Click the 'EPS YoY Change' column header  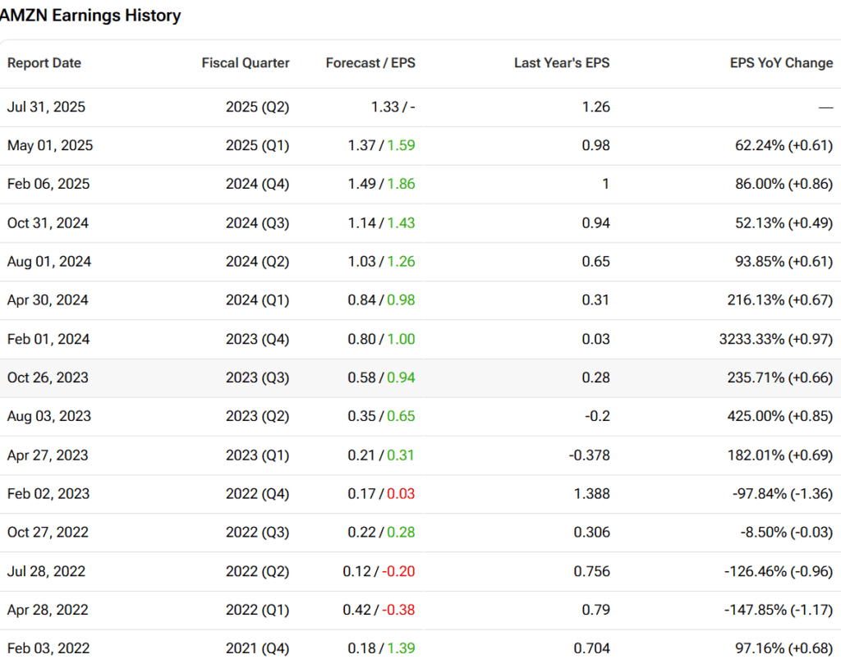click(782, 63)
